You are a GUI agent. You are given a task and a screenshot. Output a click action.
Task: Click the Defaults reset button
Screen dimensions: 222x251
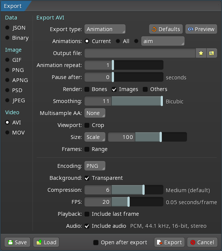[x=166, y=29]
